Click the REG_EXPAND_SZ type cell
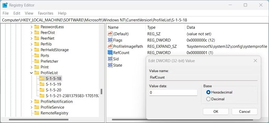Viewport: 269px width, 123px height. pos(162,46)
